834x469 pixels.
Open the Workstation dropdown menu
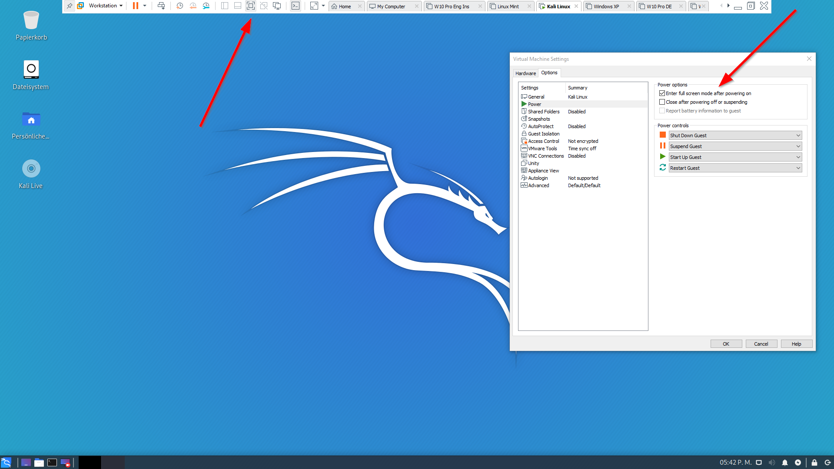pos(106,6)
